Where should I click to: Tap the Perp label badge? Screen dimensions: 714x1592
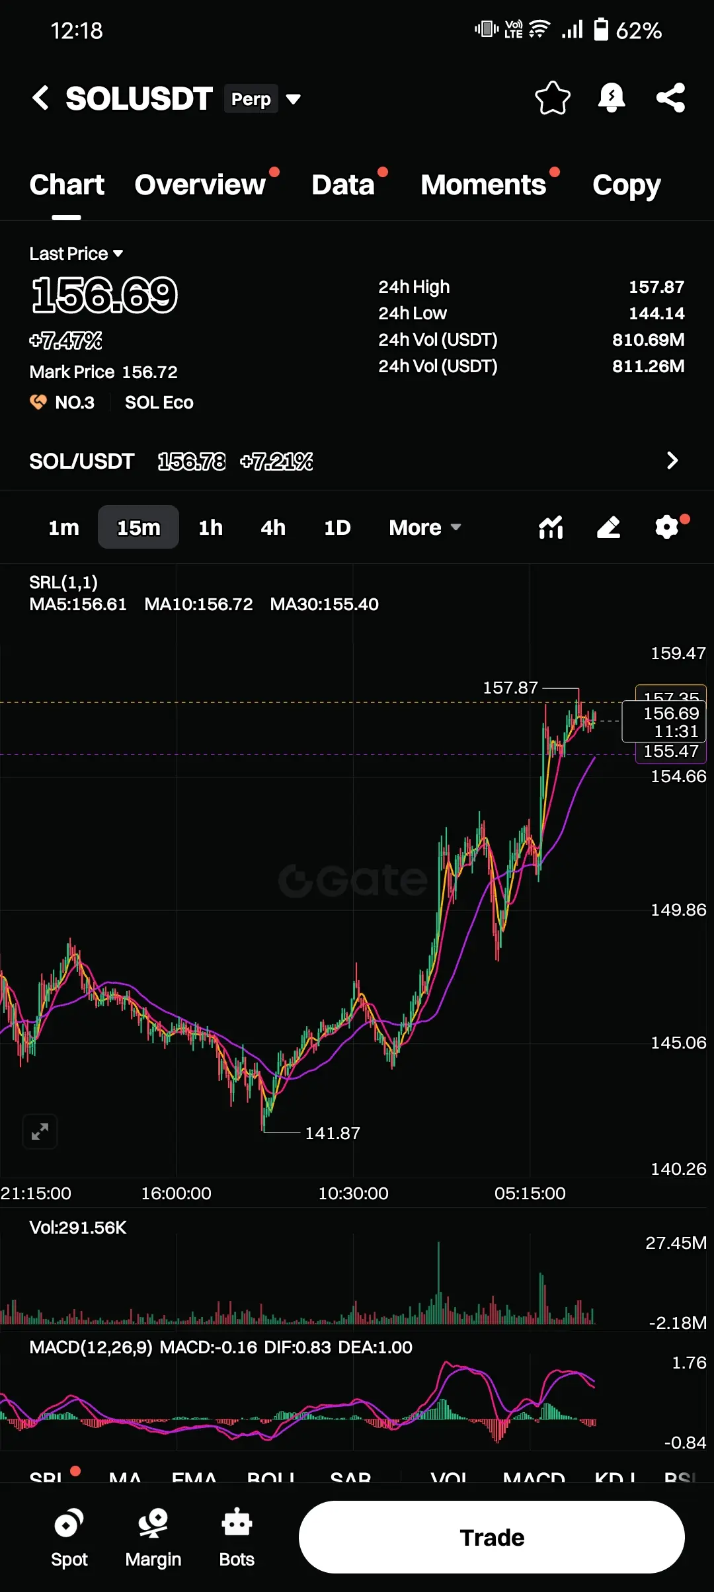coord(251,99)
